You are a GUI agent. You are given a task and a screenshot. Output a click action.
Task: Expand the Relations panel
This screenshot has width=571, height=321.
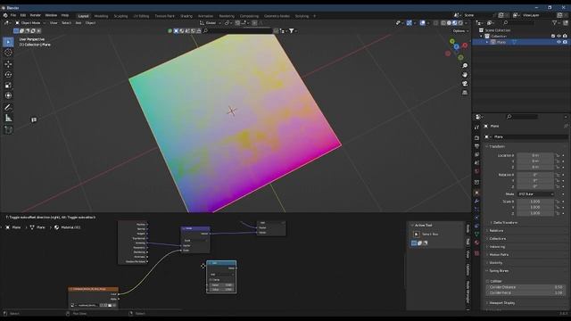(496, 231)
